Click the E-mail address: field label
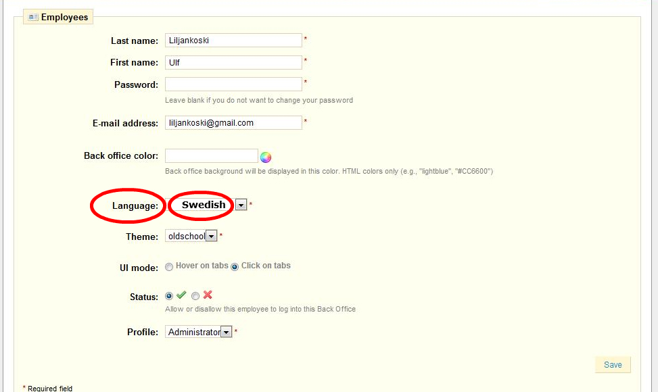Image resolution: width=658 pixels, height=392 pixels. (126, 123)
